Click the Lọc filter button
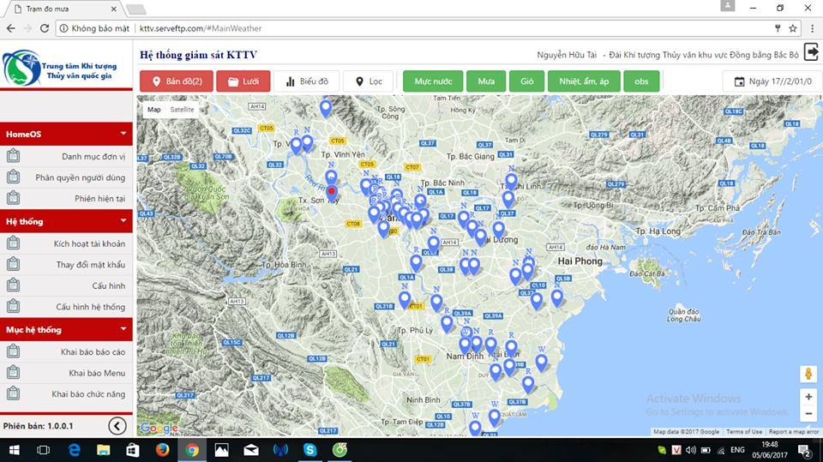823x462 pixels. [x=369, y=81]
